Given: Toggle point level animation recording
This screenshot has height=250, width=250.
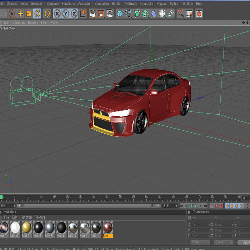Looking at the screenshot, I should (x=246, y=206).
